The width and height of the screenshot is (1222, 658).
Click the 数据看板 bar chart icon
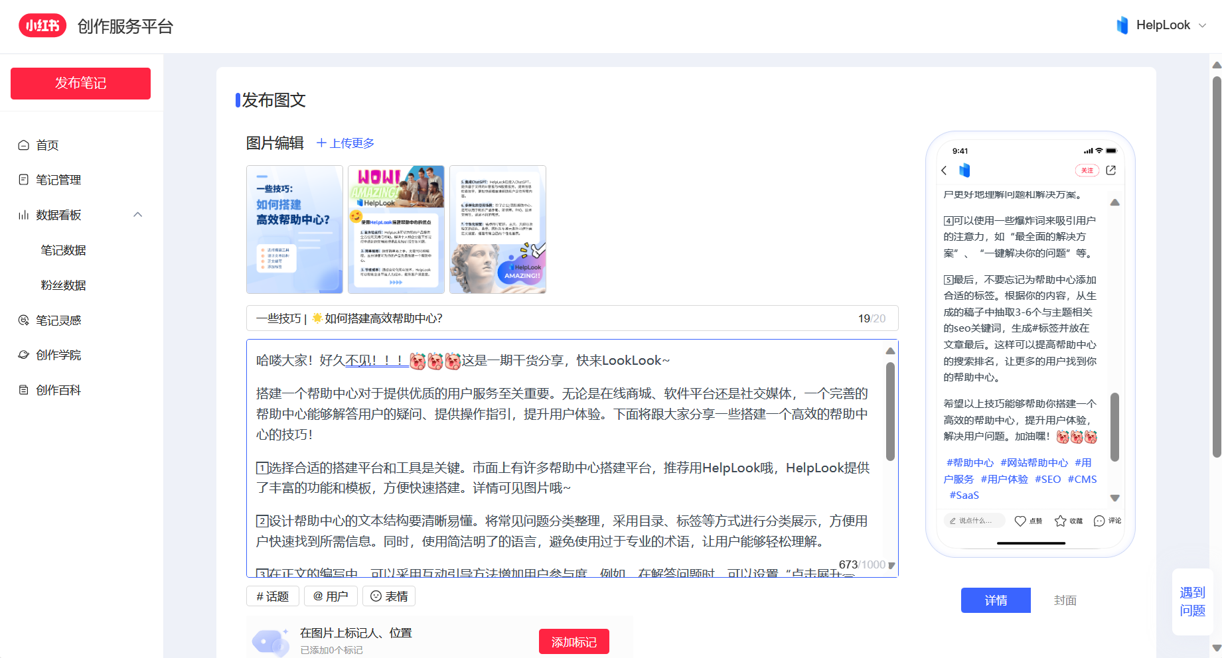click(24, 215)
